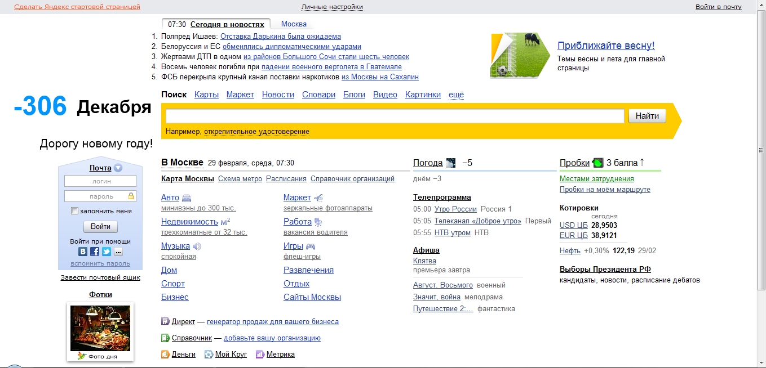Click the Facebook login icon
The width and height of the screenshot is (766, 368).
click(95, 252)
